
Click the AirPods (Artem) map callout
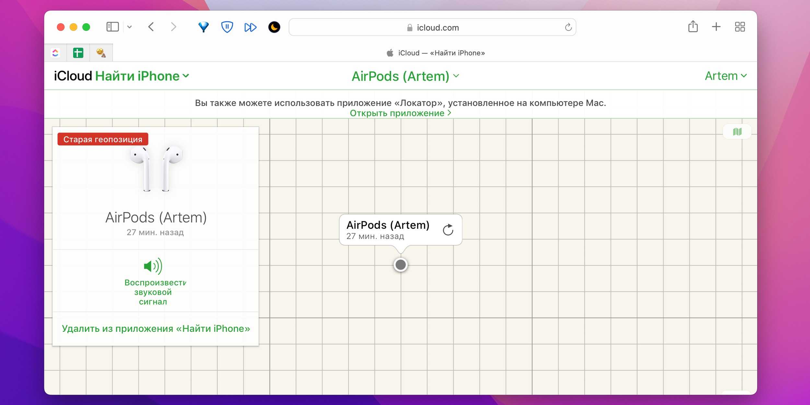400,230
